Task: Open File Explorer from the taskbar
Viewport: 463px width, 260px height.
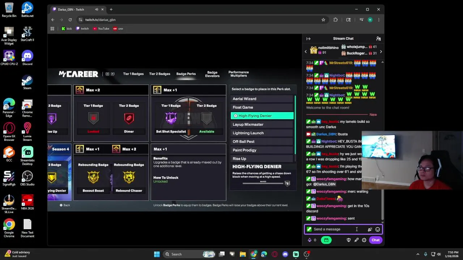Action: [x=243, y=254]
